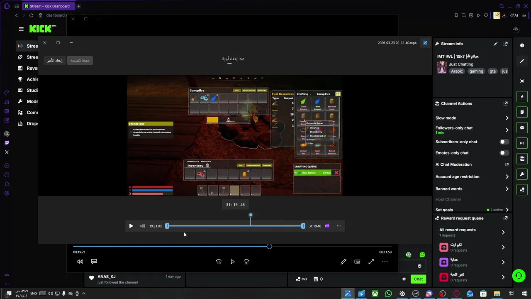531x299 pixels.
Task: Open the green headset support button
Action: point(519,275)
